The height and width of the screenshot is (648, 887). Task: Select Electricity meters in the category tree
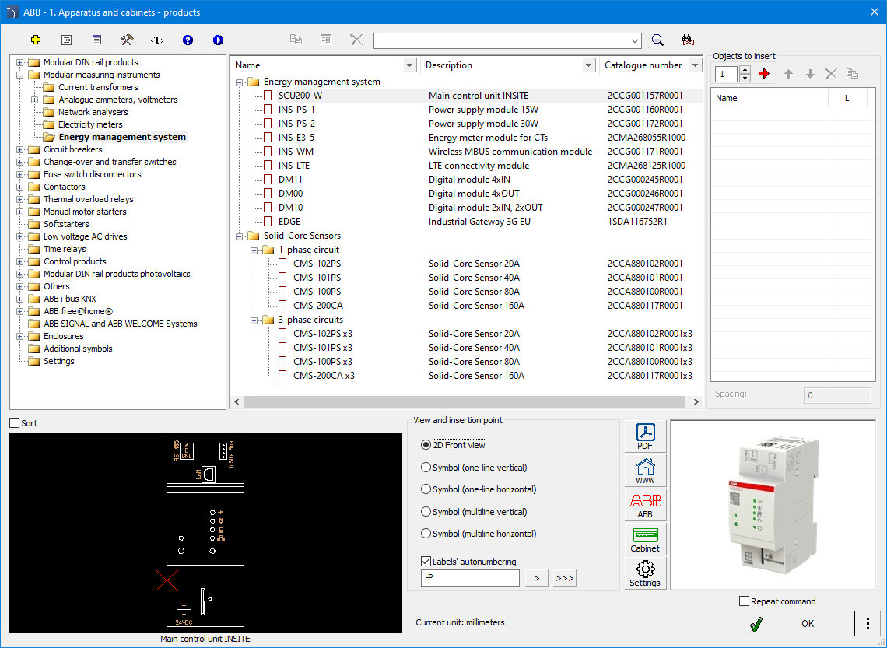point(90,124)
